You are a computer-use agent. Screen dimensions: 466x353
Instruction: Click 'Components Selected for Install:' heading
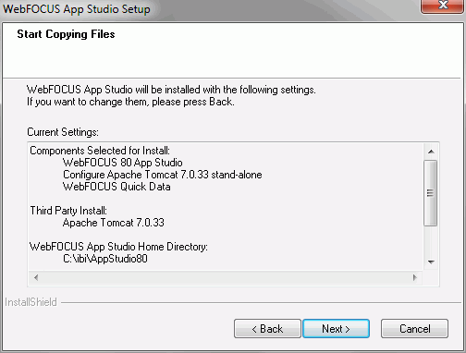click(x=100, y=151)
